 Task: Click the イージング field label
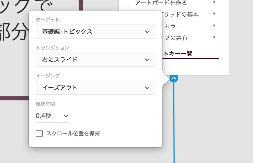click(48, 76)
